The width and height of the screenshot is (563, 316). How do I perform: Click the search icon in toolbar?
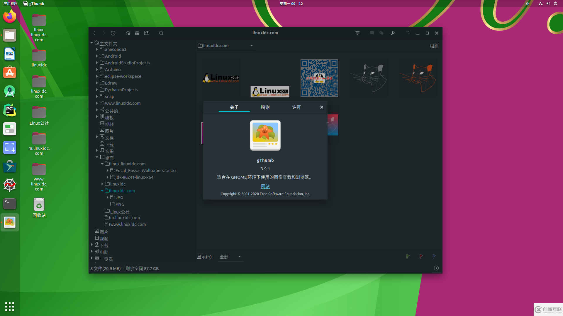point(161,33)
